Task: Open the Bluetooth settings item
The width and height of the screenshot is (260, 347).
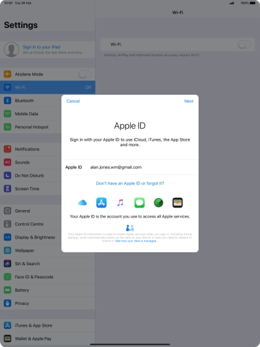Action: point(30,100)
